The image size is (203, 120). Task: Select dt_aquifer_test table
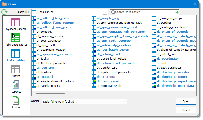pyautogui.click(x=107, y=68)
